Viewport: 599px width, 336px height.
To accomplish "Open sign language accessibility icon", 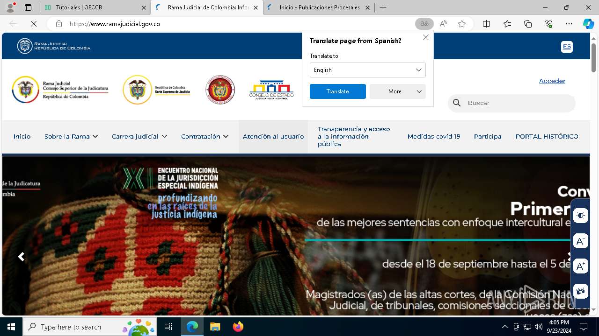I will 581,291.
